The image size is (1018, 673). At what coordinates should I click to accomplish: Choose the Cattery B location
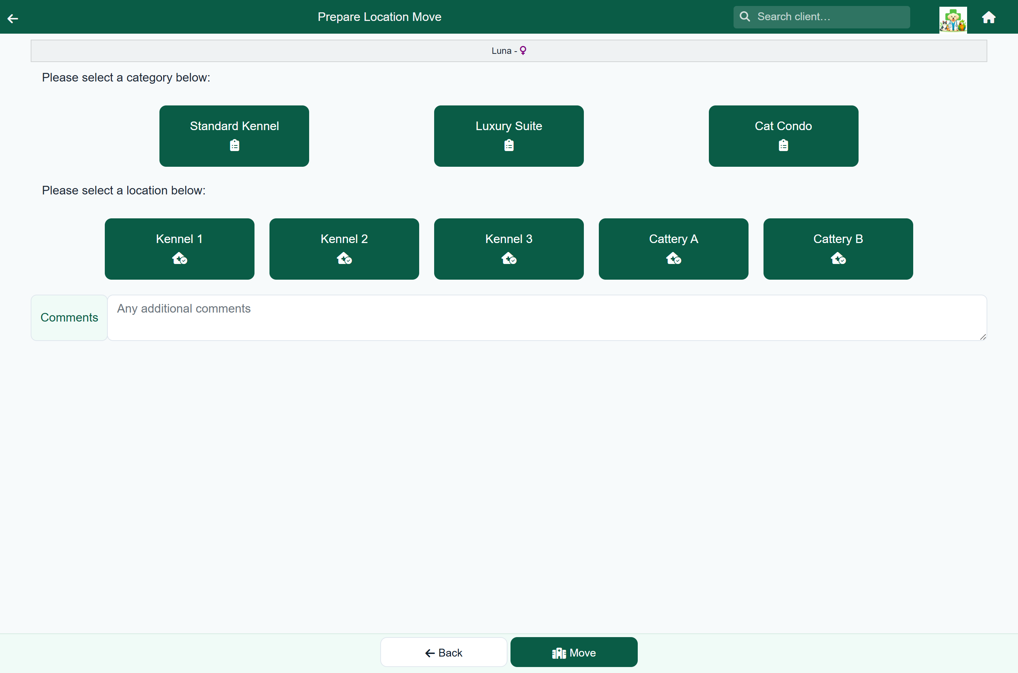[x=838, y=249]
